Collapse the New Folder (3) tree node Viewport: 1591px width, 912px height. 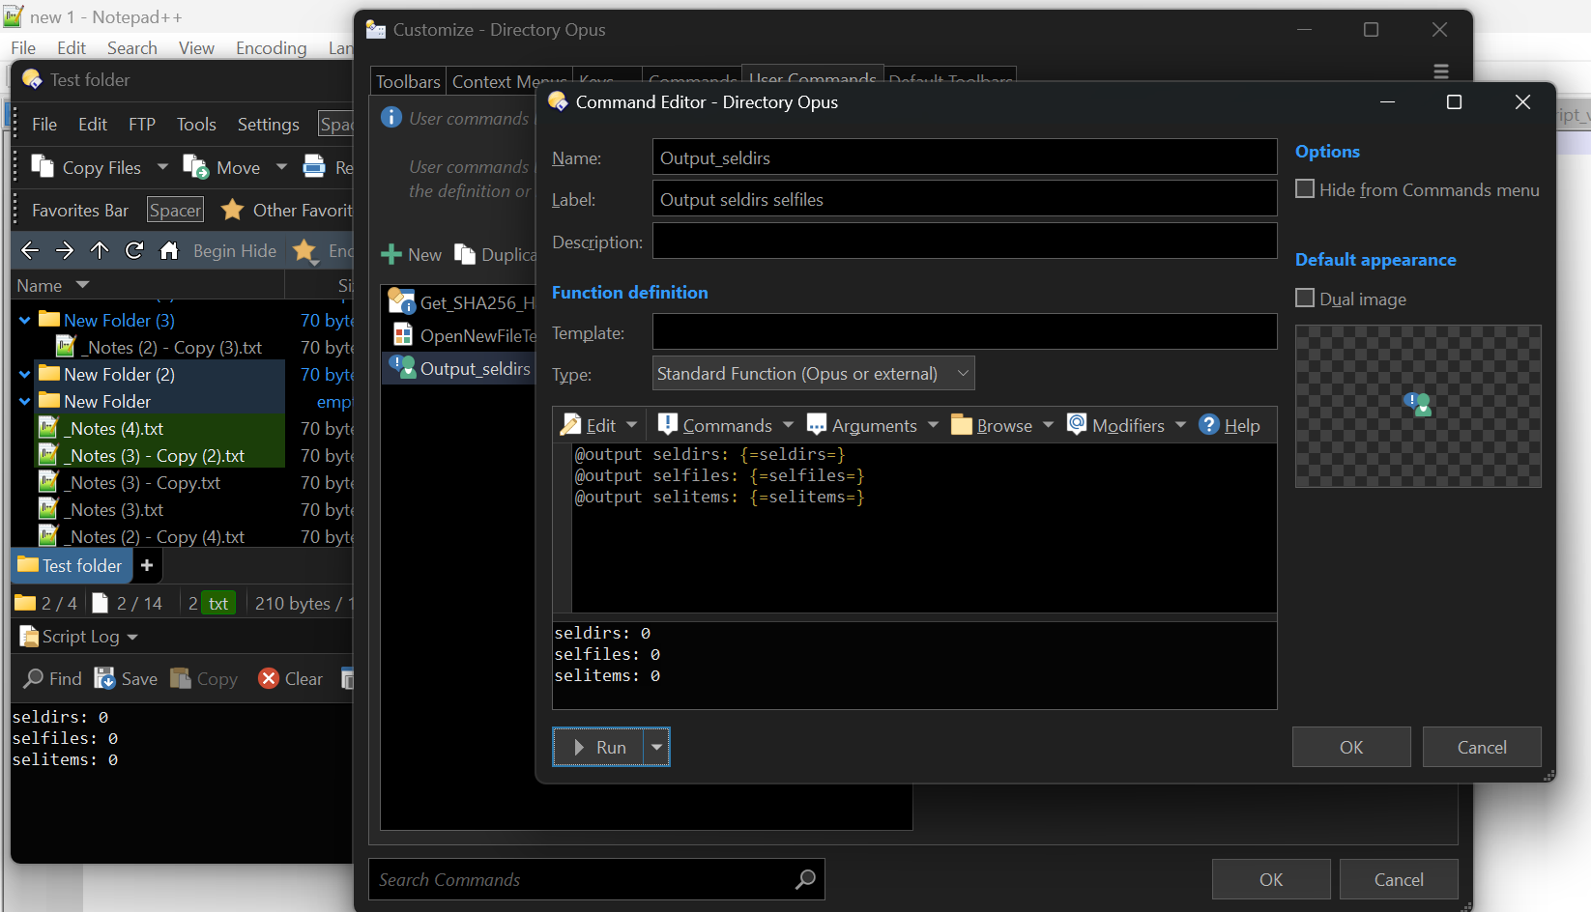25,321
